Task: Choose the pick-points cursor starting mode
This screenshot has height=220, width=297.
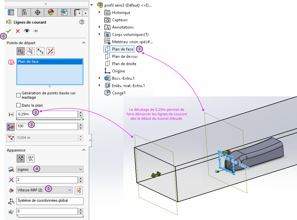Action: point(31,51)
